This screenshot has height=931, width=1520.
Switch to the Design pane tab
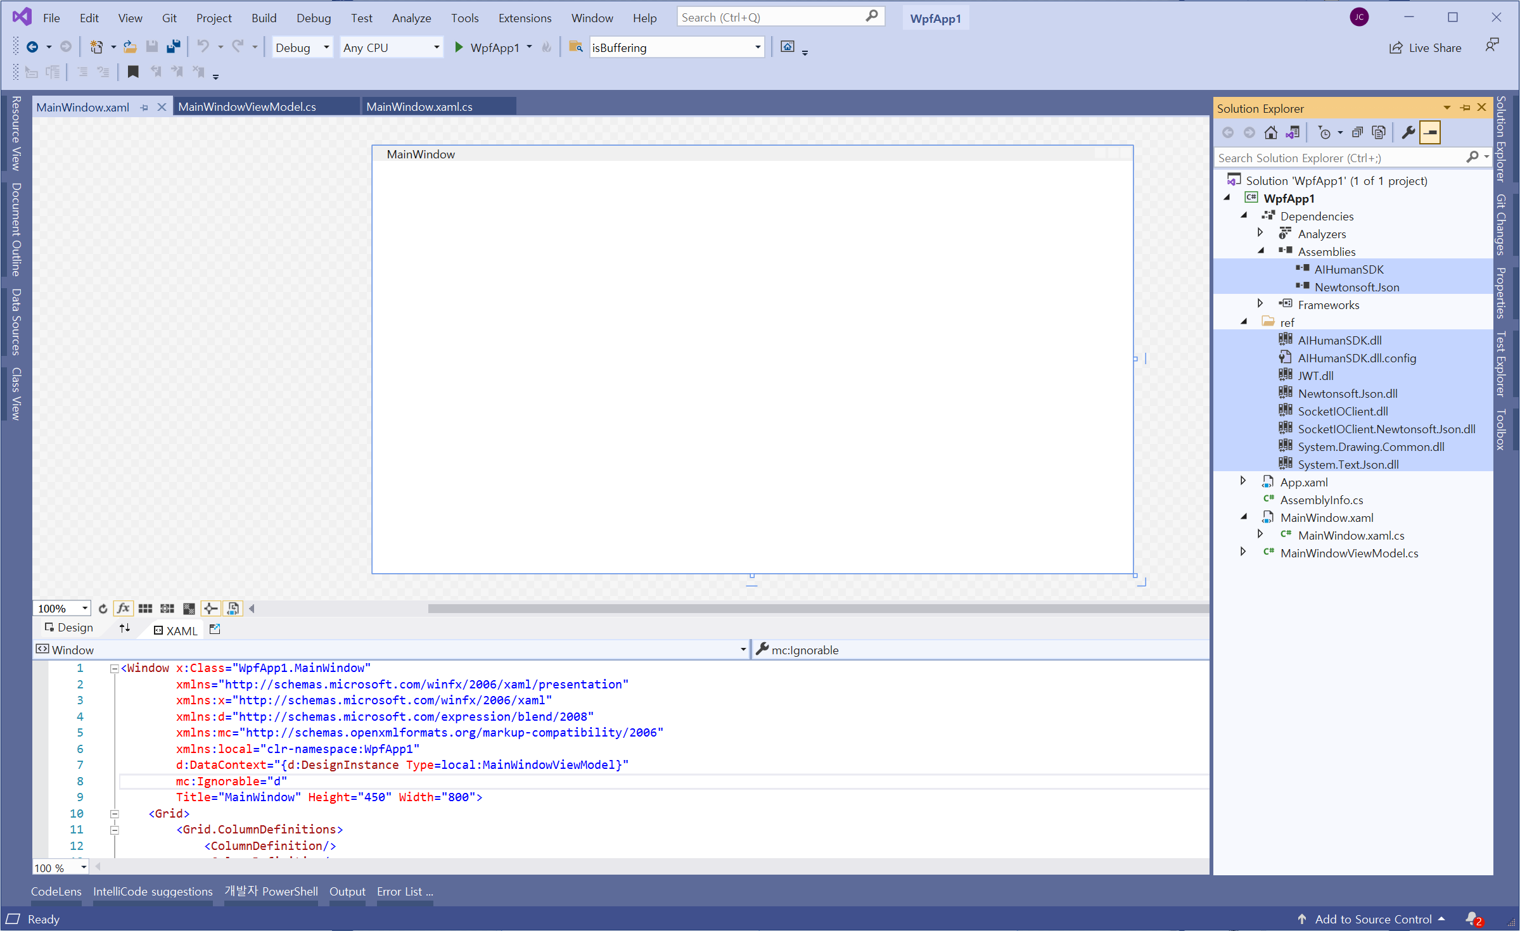[x=69, y=628]
